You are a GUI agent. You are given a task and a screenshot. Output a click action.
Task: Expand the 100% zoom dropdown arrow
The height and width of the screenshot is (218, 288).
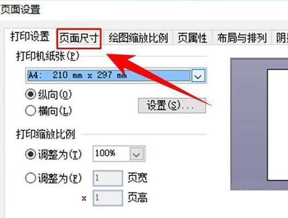[137, 154]
